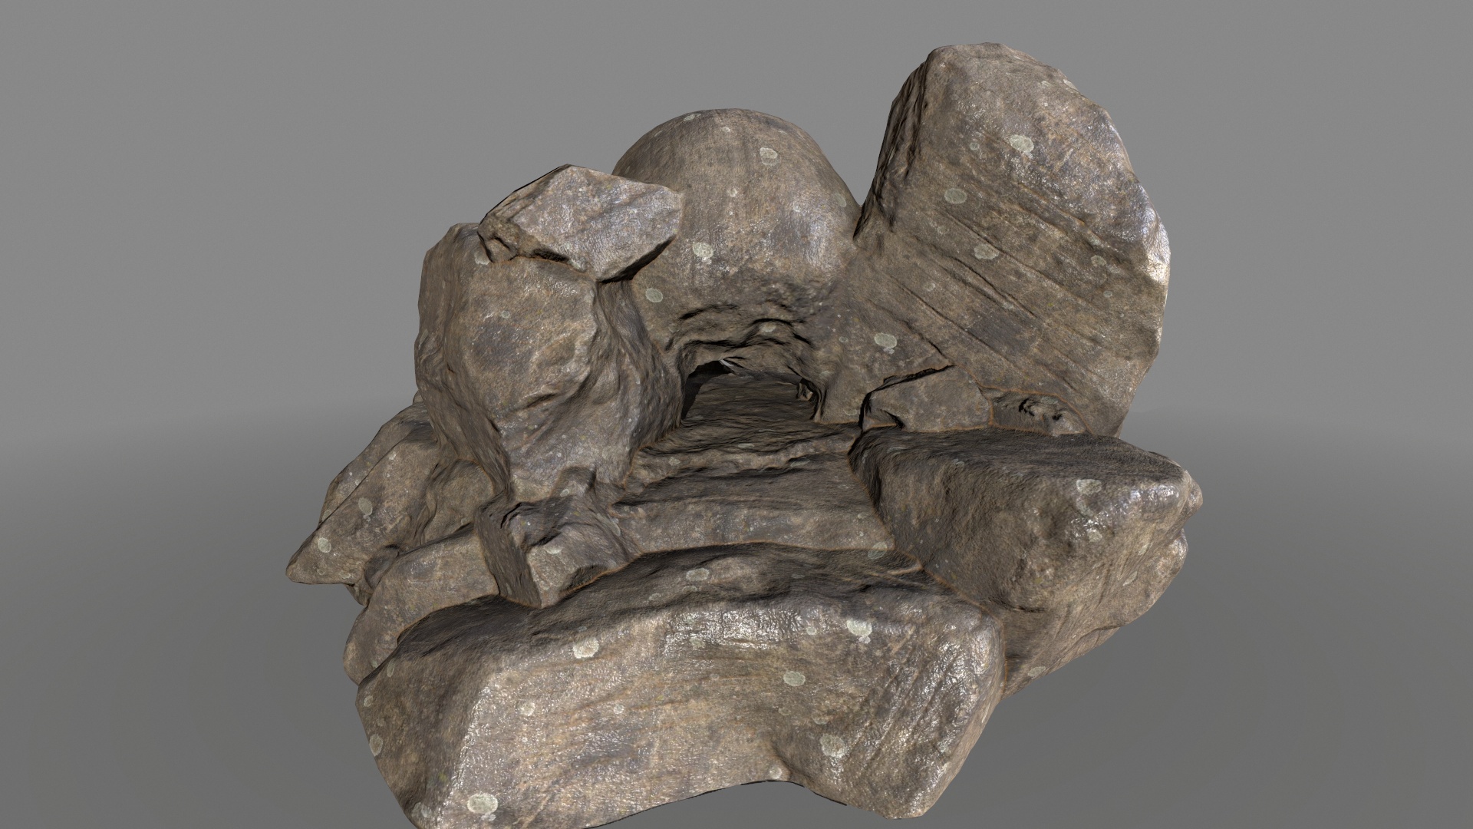
Task: Click the lichen spot on the tall right boulder's top
Action: click(x=1022, y=143)
